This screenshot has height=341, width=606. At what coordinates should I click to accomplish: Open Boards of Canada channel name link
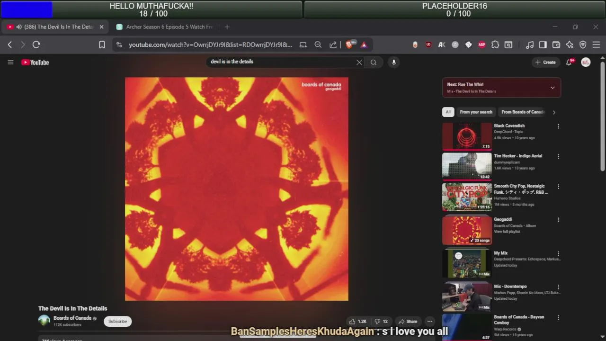click(72, 318)
